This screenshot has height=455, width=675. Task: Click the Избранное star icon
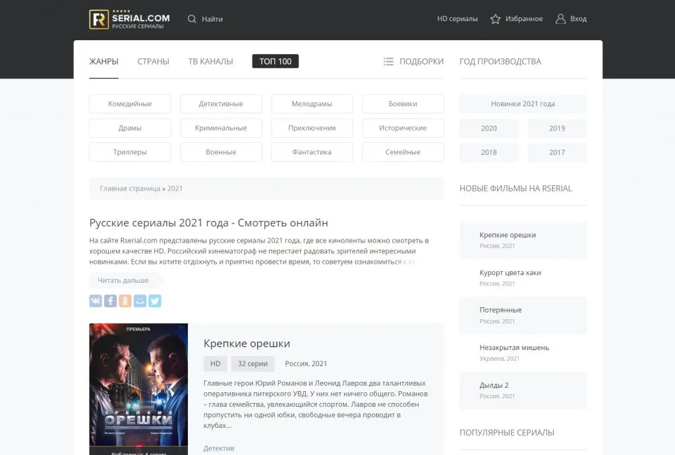coord(496,19)
